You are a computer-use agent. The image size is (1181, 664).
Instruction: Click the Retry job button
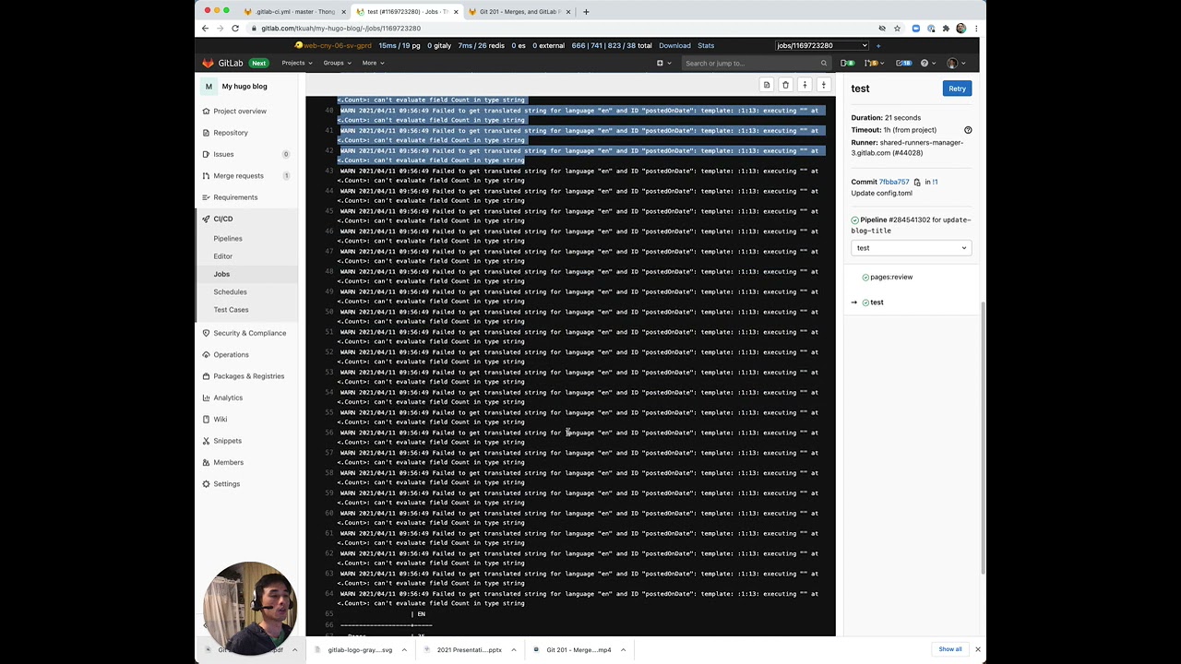(x=957, y=89)
